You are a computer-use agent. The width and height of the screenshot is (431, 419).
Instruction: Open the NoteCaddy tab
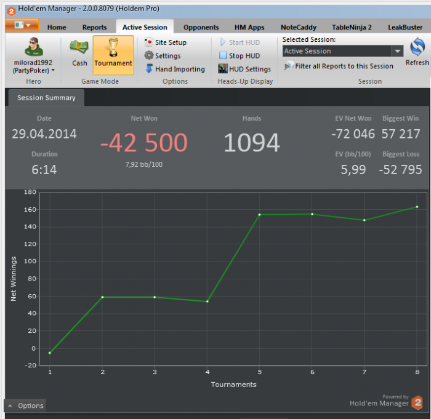299,27
